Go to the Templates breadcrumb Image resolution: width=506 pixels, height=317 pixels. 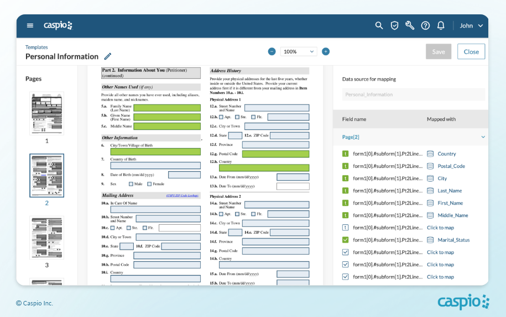(36, 47)
